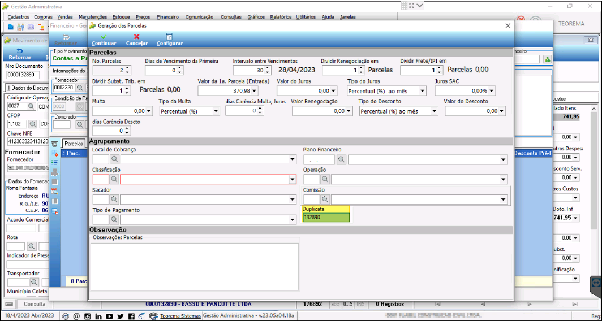Click the calendar icon in Financeiro sidebar
This screenshot has width=602, height=321.
tap(55, 191)
